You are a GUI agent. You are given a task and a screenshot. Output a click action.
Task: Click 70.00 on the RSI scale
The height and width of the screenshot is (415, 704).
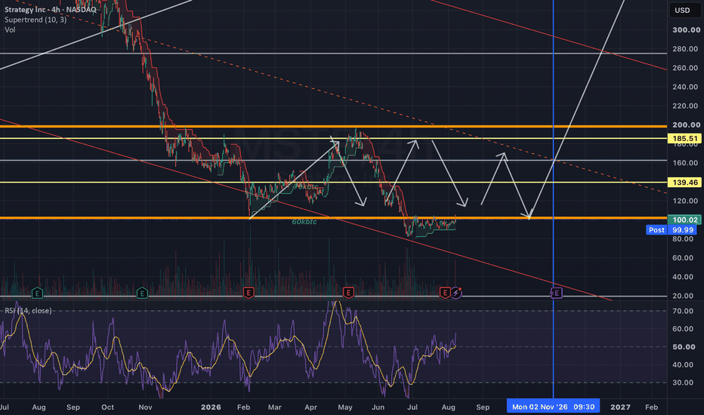[x=683, y=311]
